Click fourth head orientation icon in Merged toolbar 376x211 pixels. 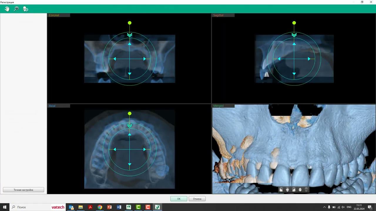point(300,190)
